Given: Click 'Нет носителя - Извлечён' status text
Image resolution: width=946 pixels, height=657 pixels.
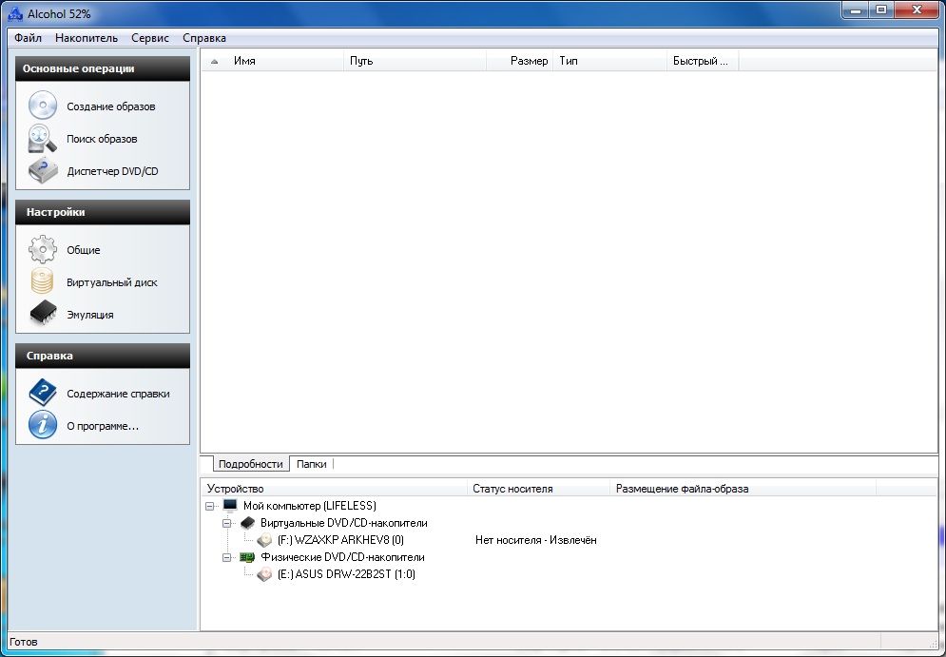Looking at the screenshot, I should pos(535,540).
